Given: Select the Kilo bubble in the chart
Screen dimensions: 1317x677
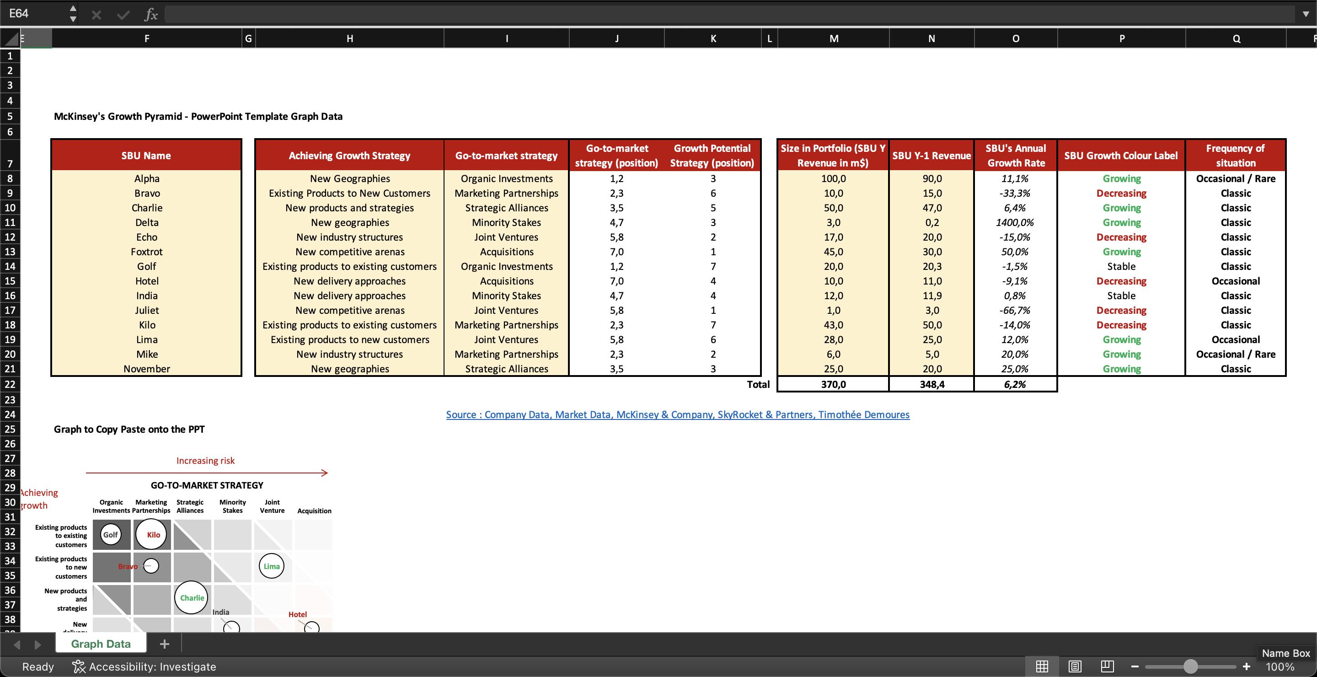Looking at the screenshot, I should [152, 534].
